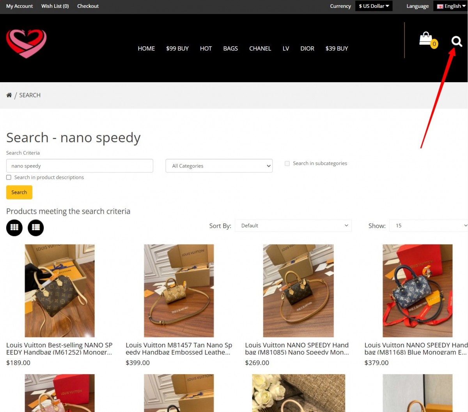Open Louis Vuitton Best-selling NANO SPEEDY M61252 title
The image size is (468, 412).
pos(59,349)
